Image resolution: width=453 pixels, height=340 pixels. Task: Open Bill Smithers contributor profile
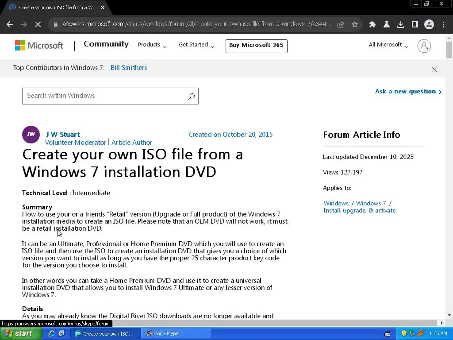[129, 68]
